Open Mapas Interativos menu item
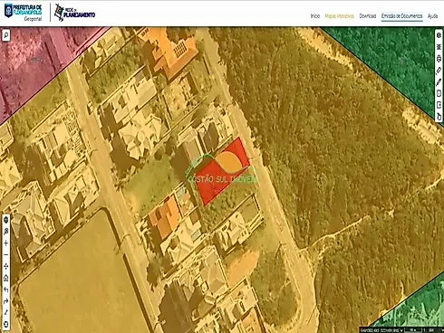444x333 pixels. pyautogui.click(x=339, y=16)
